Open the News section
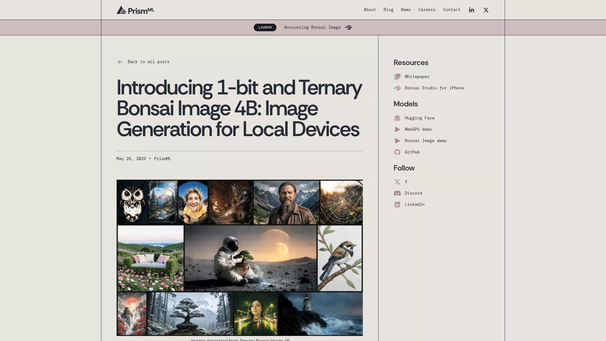 (406, 10)
